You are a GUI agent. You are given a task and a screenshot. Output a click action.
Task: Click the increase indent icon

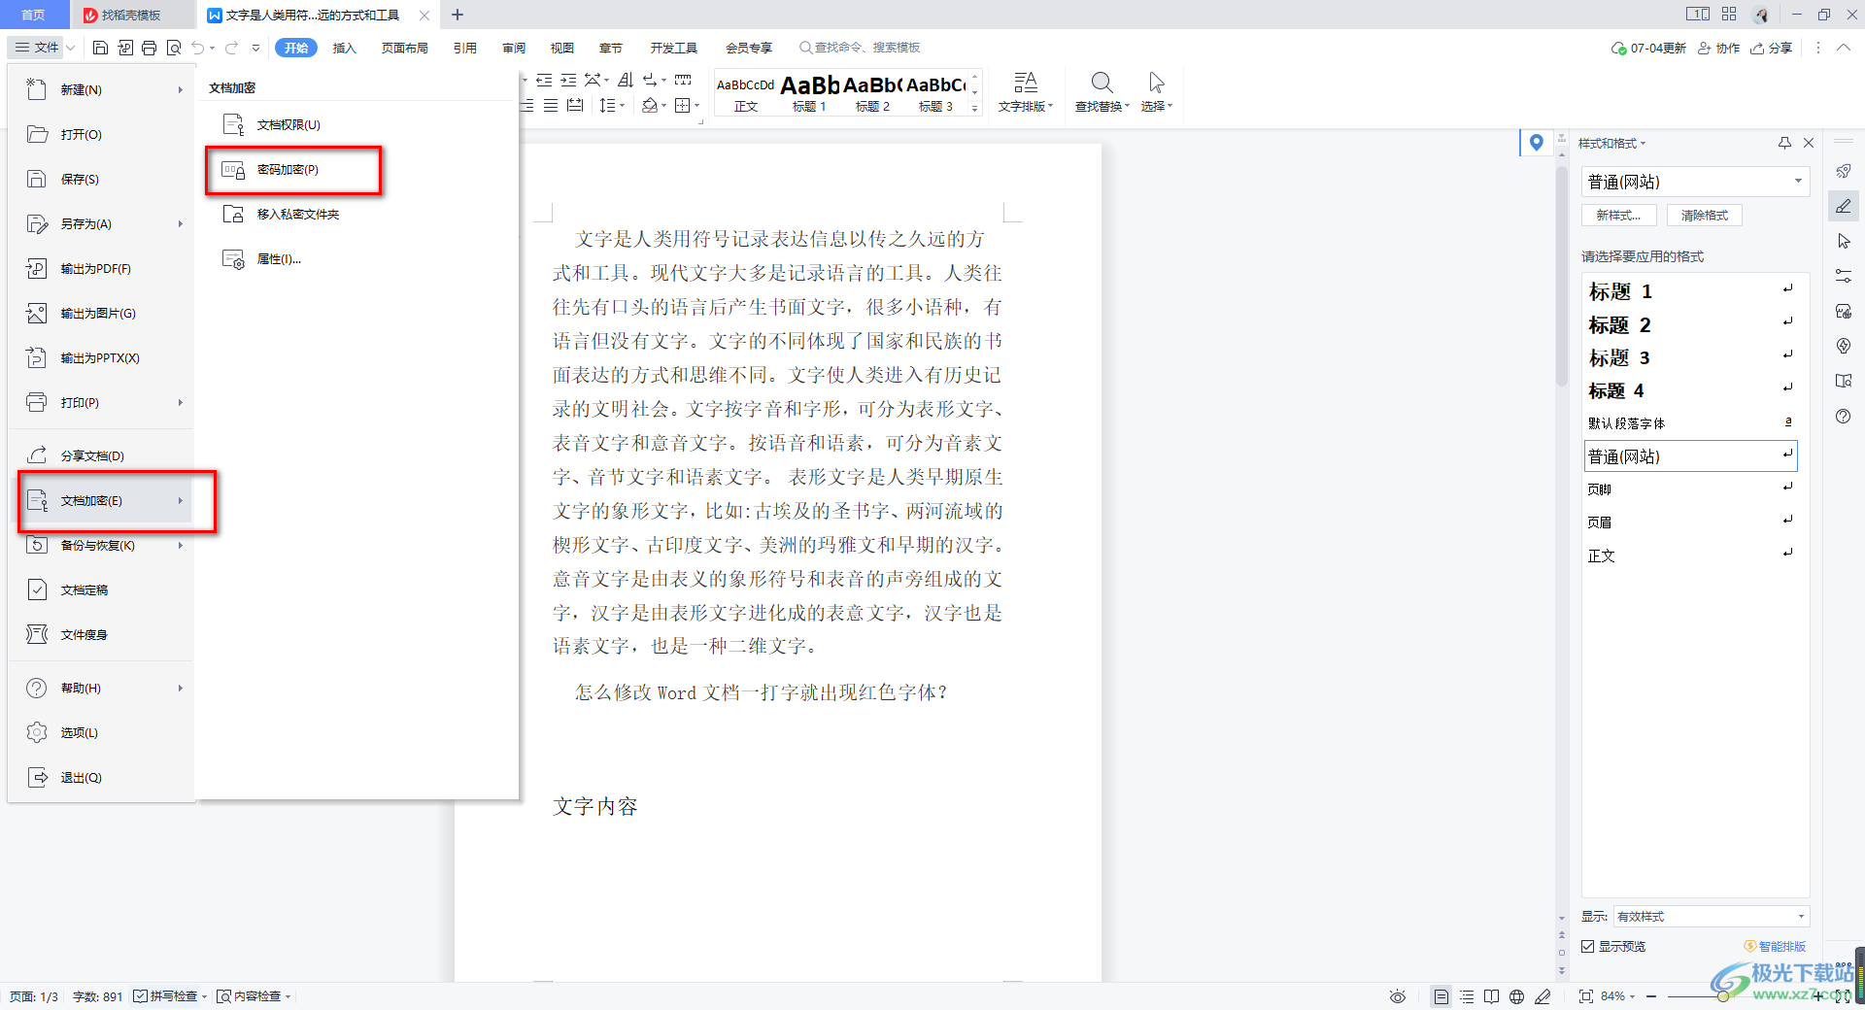pos(568,81)
